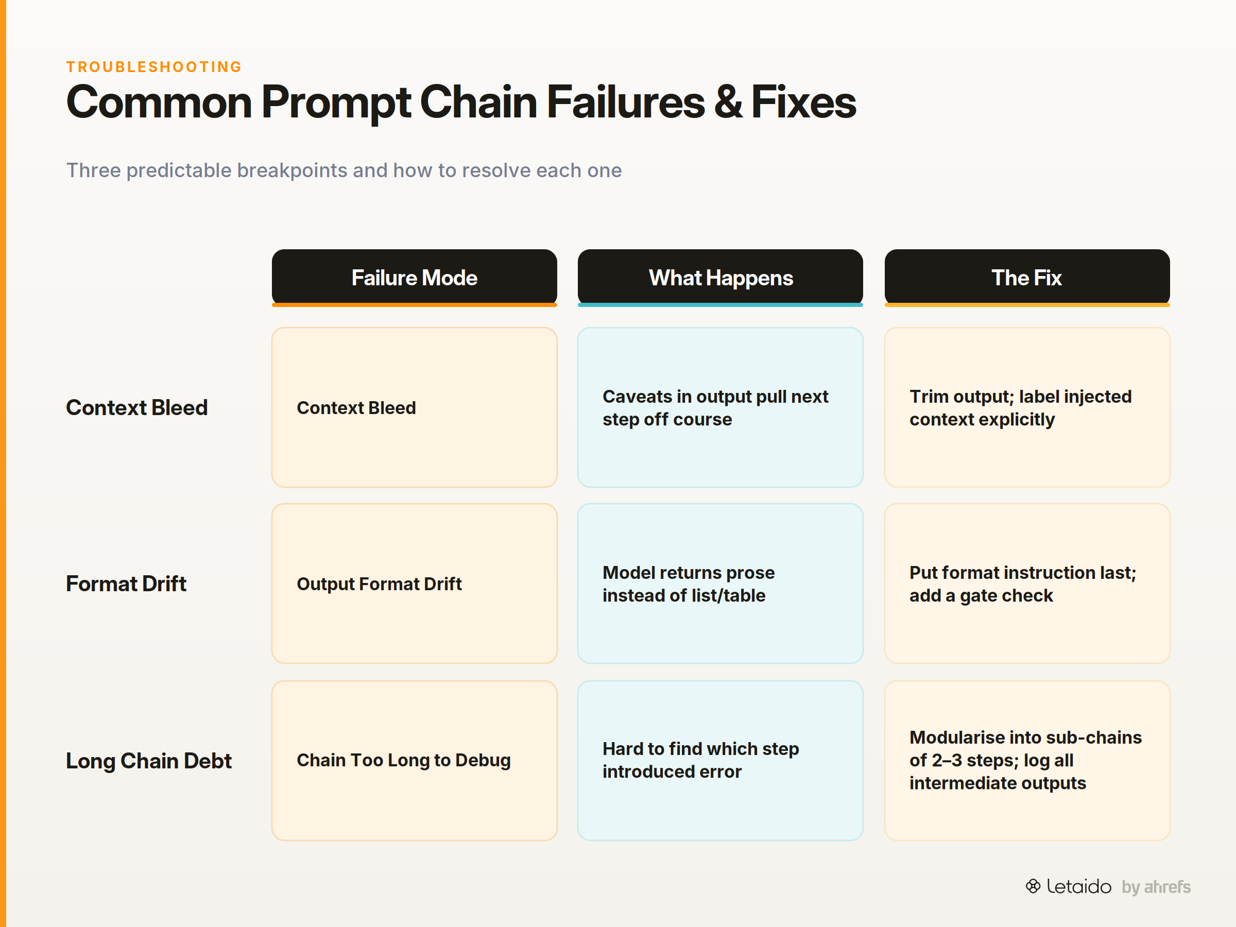Click the Troubleshooting section label
Screen dimensions: 1236x927
click(x=153, y=67)
